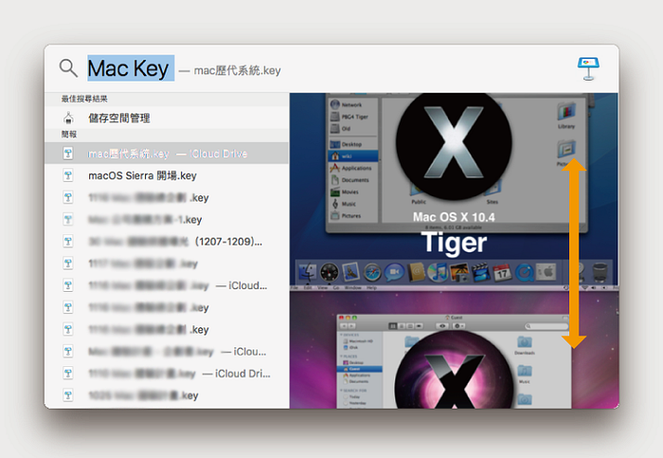
Task: Click the 最佳搜尋結果 section header
Action: 84,99
